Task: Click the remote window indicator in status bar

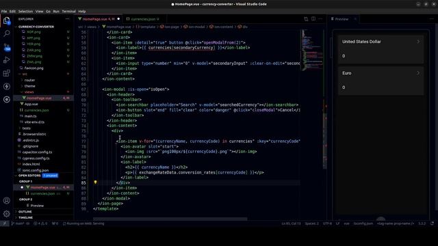Action: pyautogui.click(x=5, y=223)
